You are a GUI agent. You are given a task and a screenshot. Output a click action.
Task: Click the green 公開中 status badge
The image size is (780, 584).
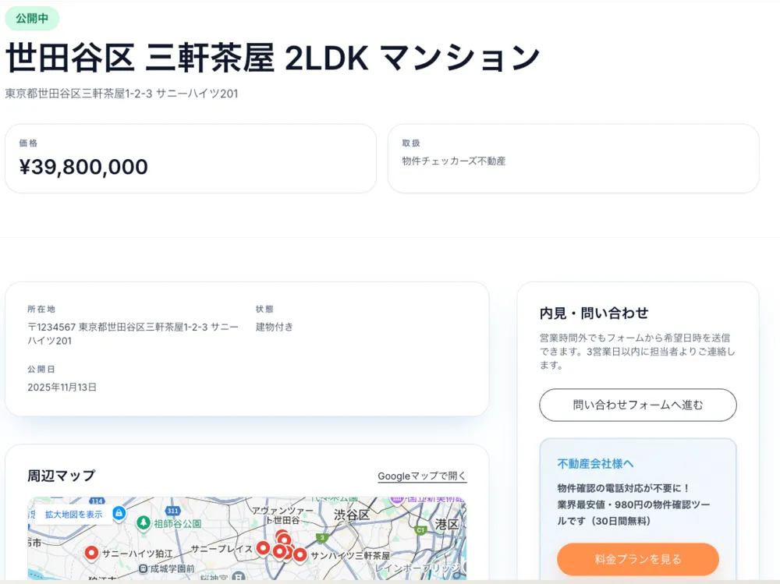click(x=32, y=18)
